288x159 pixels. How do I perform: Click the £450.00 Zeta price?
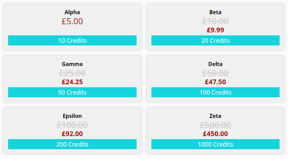pyautogui.click(x=215, y=134)
